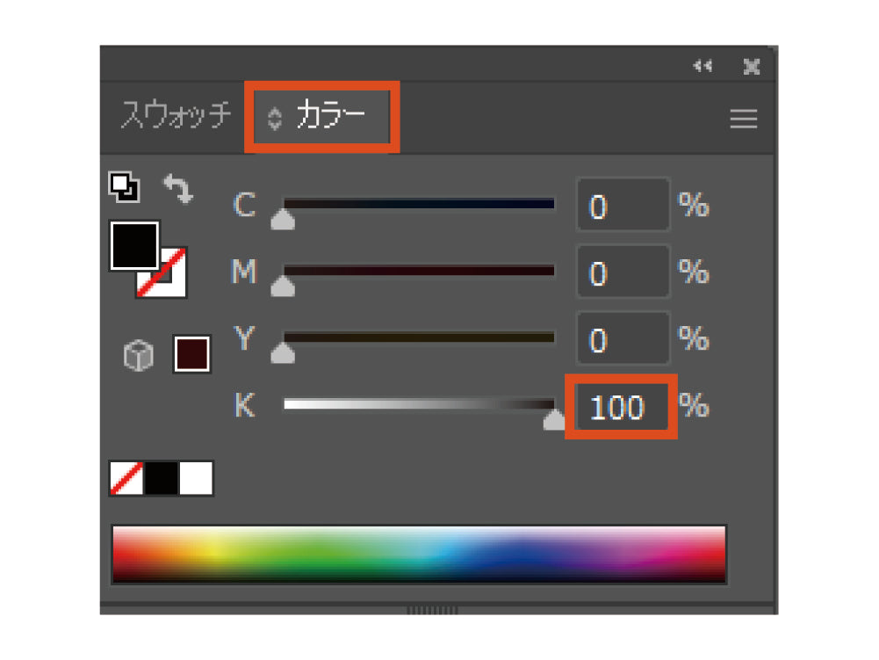Click the K value field showing 100
The width and height of the screenshot is (879, 660).
point(622,406)
